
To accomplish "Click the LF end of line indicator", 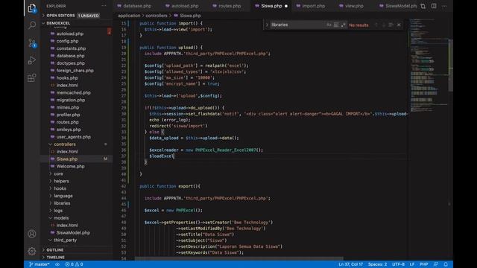I will (x=412, y=264).
